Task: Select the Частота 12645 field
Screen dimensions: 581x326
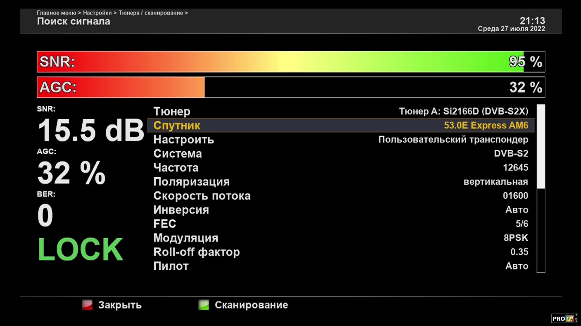Action: 340,168
